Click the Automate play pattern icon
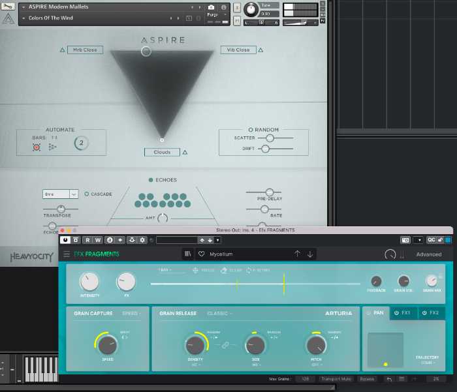 coord(52,147)
